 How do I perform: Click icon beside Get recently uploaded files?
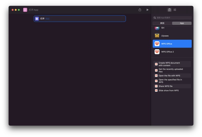tap(156, 70)
